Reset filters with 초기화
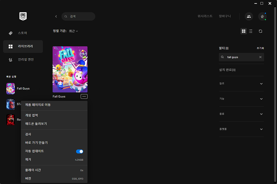Viewport: 277px width, 184px height. point(260,48)
